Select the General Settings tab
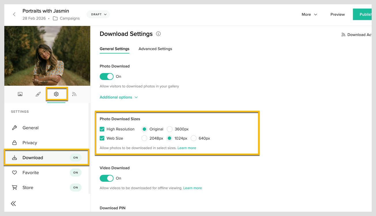 (114, 49)
